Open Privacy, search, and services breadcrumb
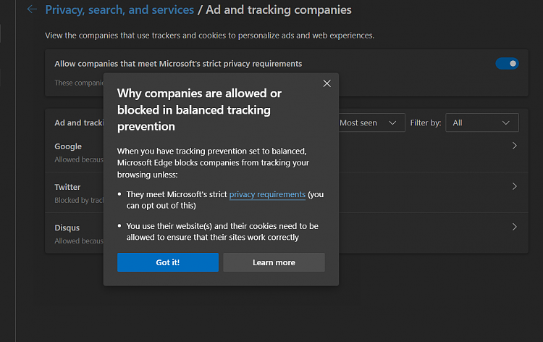Image resolution: width=543 pixels, height=342 pixels. 119,9
